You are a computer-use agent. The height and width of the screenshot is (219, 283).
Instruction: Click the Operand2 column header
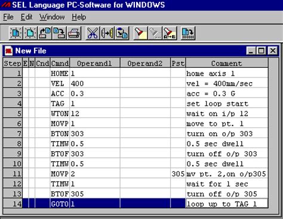click(145, 63)
